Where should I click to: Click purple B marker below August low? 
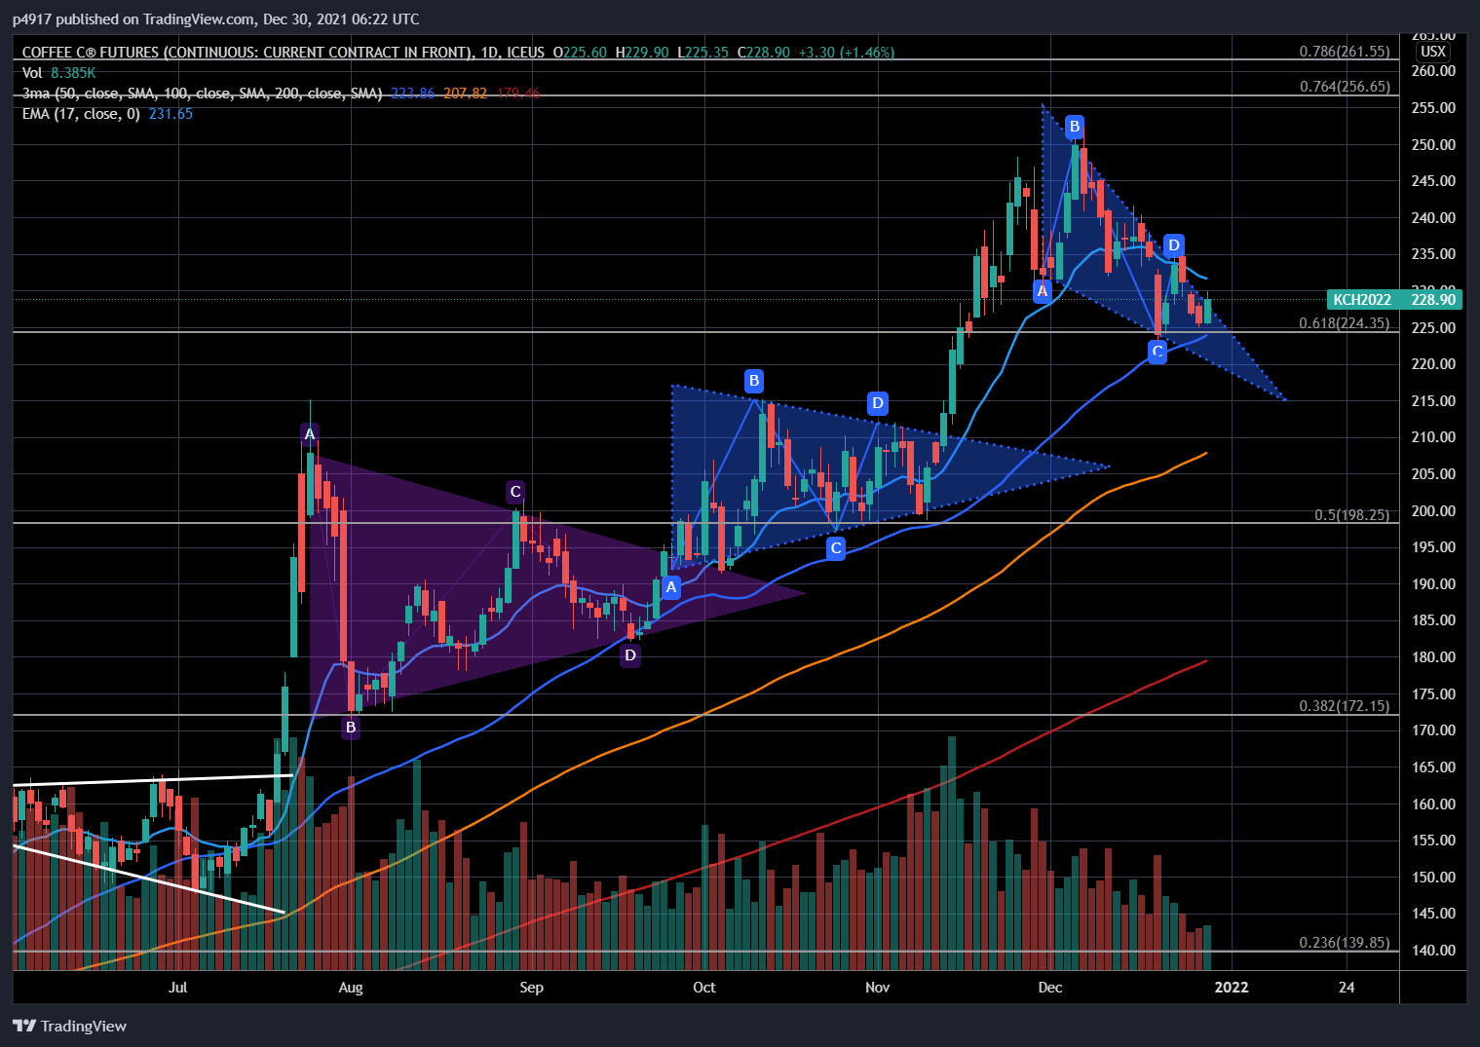[x=351, y=727]
